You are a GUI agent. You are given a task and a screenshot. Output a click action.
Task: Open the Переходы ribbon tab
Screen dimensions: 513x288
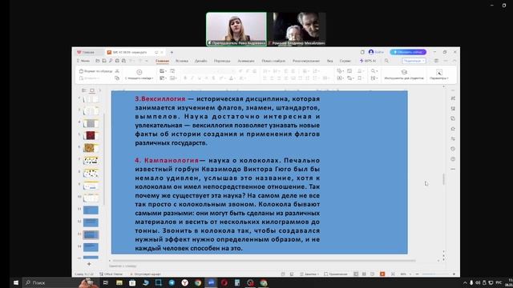(x=222, y=61)
